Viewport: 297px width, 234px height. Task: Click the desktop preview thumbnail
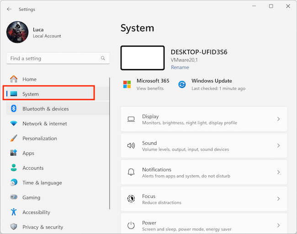143,58
